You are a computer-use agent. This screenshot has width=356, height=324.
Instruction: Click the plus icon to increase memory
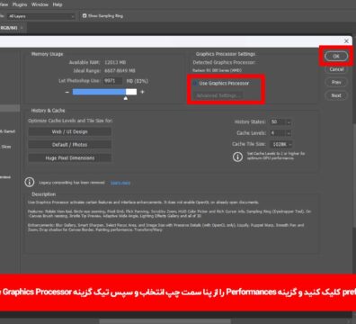point(142,92)
